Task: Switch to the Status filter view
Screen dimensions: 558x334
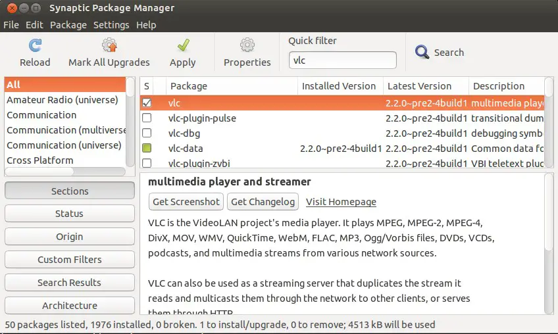Action: point(70,214)
